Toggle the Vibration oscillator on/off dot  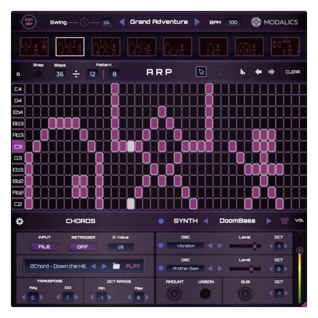(x=161, y=246)
